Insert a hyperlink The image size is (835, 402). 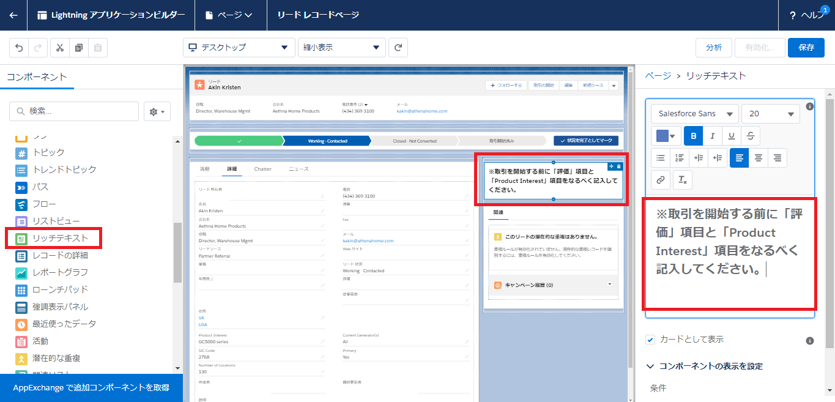[661, 180]
